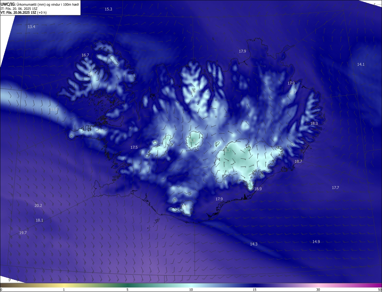Viewport: 382px width, 292px height.
Task: Click the 6.8 value on the glacier
Action: 192,141
